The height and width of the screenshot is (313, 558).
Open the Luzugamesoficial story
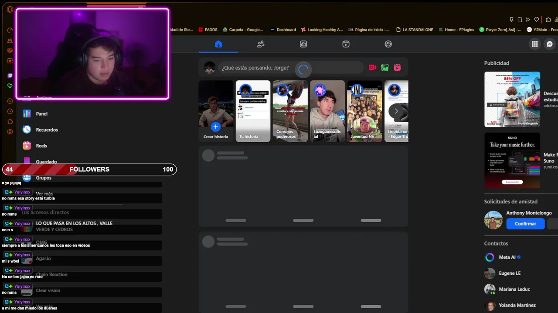pos(327,111)
